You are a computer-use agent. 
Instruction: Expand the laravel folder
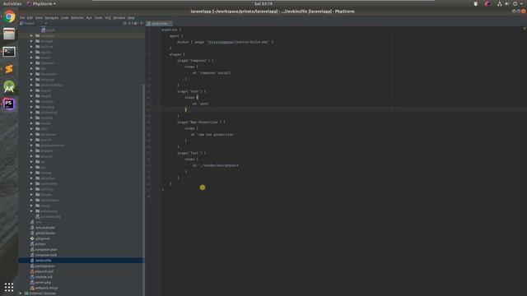pyautogui.click(x=31, y=90)
